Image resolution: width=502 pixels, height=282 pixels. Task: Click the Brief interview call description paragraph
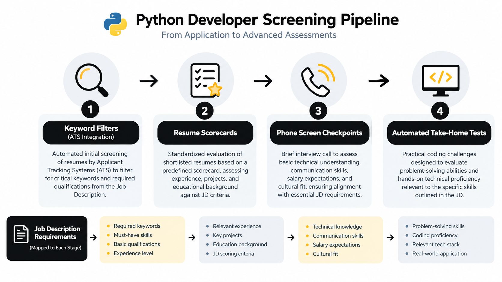point(320,174)
